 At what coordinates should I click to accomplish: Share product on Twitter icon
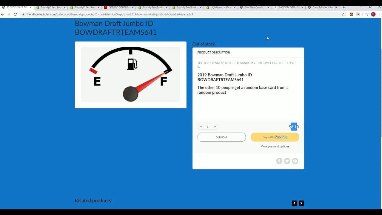pos(287,161)
